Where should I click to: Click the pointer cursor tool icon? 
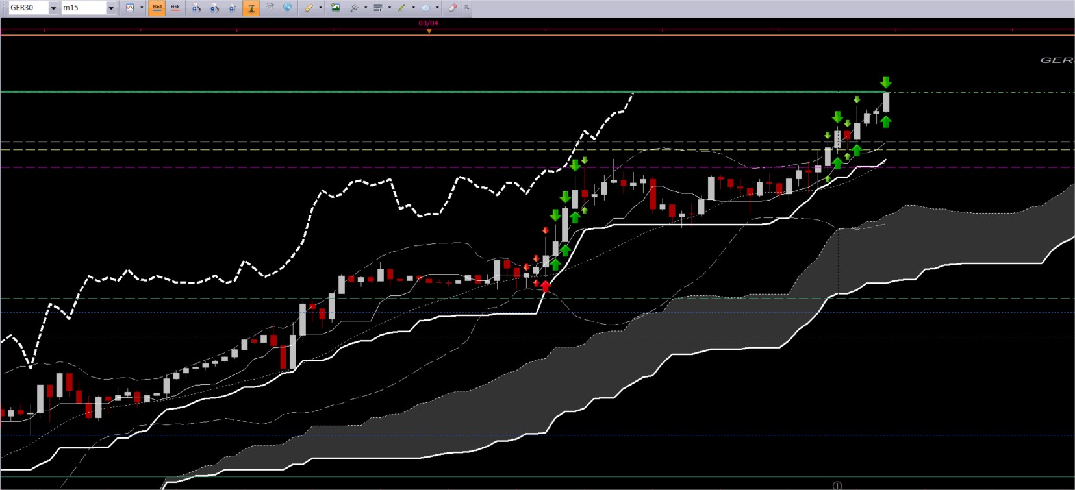(x=233, y=8)
